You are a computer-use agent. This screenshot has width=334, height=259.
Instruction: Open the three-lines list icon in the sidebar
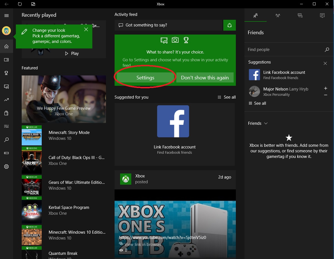[x=6, y=126]
